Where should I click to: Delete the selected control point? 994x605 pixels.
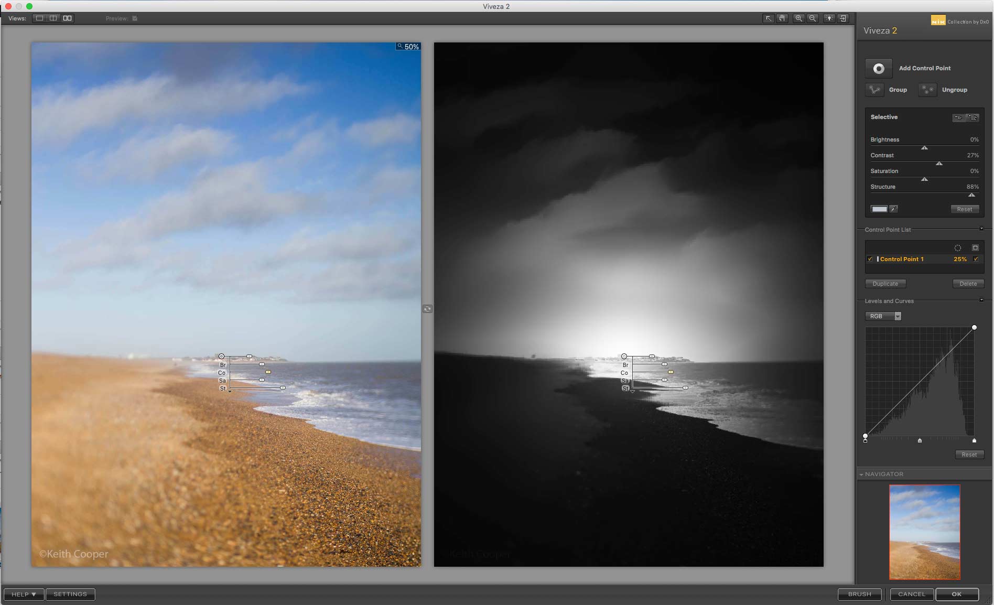(968, 284)
